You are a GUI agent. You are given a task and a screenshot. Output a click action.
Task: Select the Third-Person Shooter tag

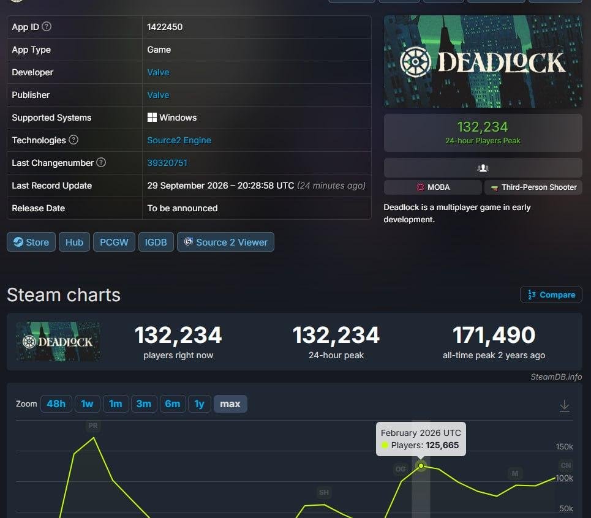click(533, 187)
